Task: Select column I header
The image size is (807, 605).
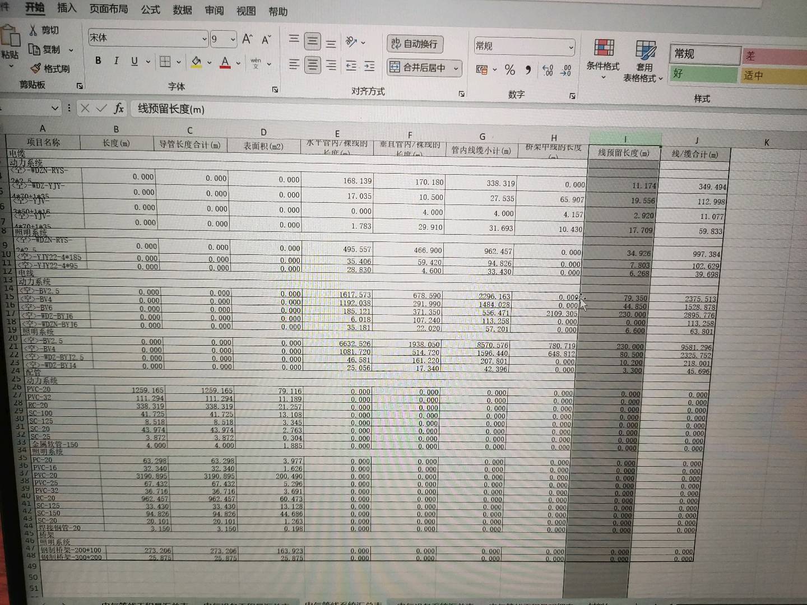Action: tap(625, 138)
